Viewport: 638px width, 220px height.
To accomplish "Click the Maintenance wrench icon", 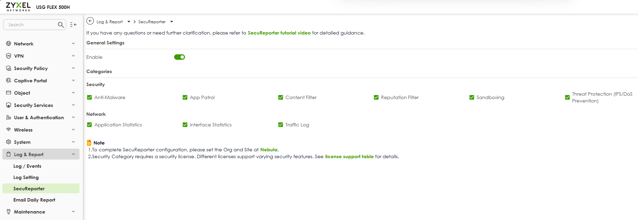I will [9, 212].
